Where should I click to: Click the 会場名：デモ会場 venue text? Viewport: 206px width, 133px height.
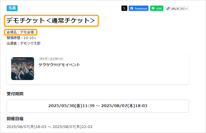[x=20, y=32]
